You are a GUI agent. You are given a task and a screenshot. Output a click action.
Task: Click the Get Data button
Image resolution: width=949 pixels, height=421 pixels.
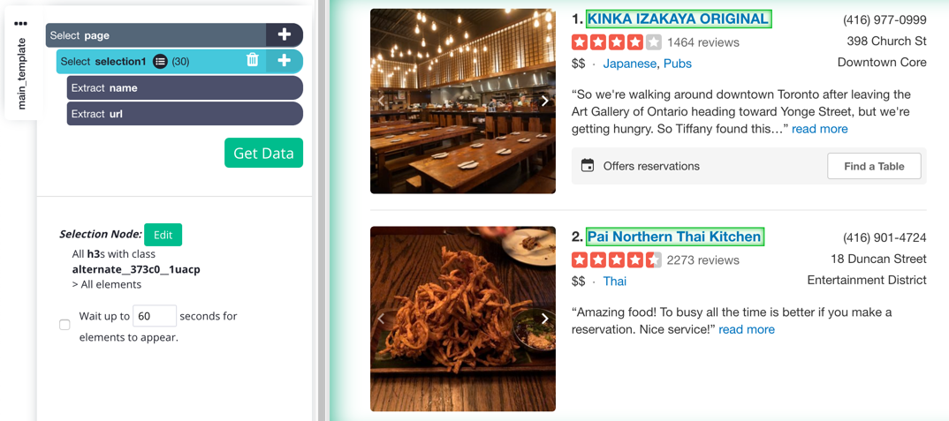[x=264, y=153]
